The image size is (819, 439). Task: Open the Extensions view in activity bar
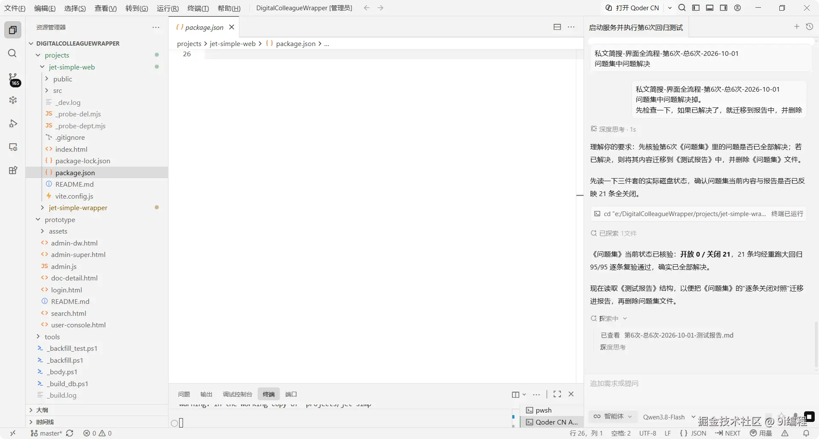[x=13, y=170]
